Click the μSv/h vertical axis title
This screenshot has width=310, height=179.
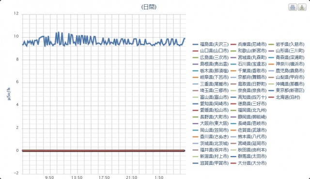[9, 94]
